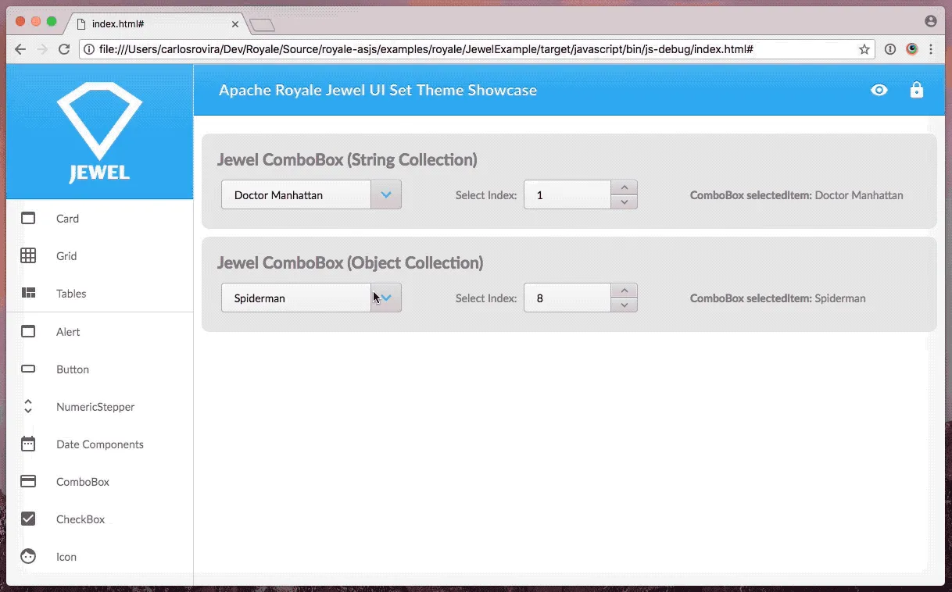Click 'Jewel ComboBox (Object Collection)' heading
Image resolution: width=952 pixels, height=592 pixels.
[x=350, y=262]
